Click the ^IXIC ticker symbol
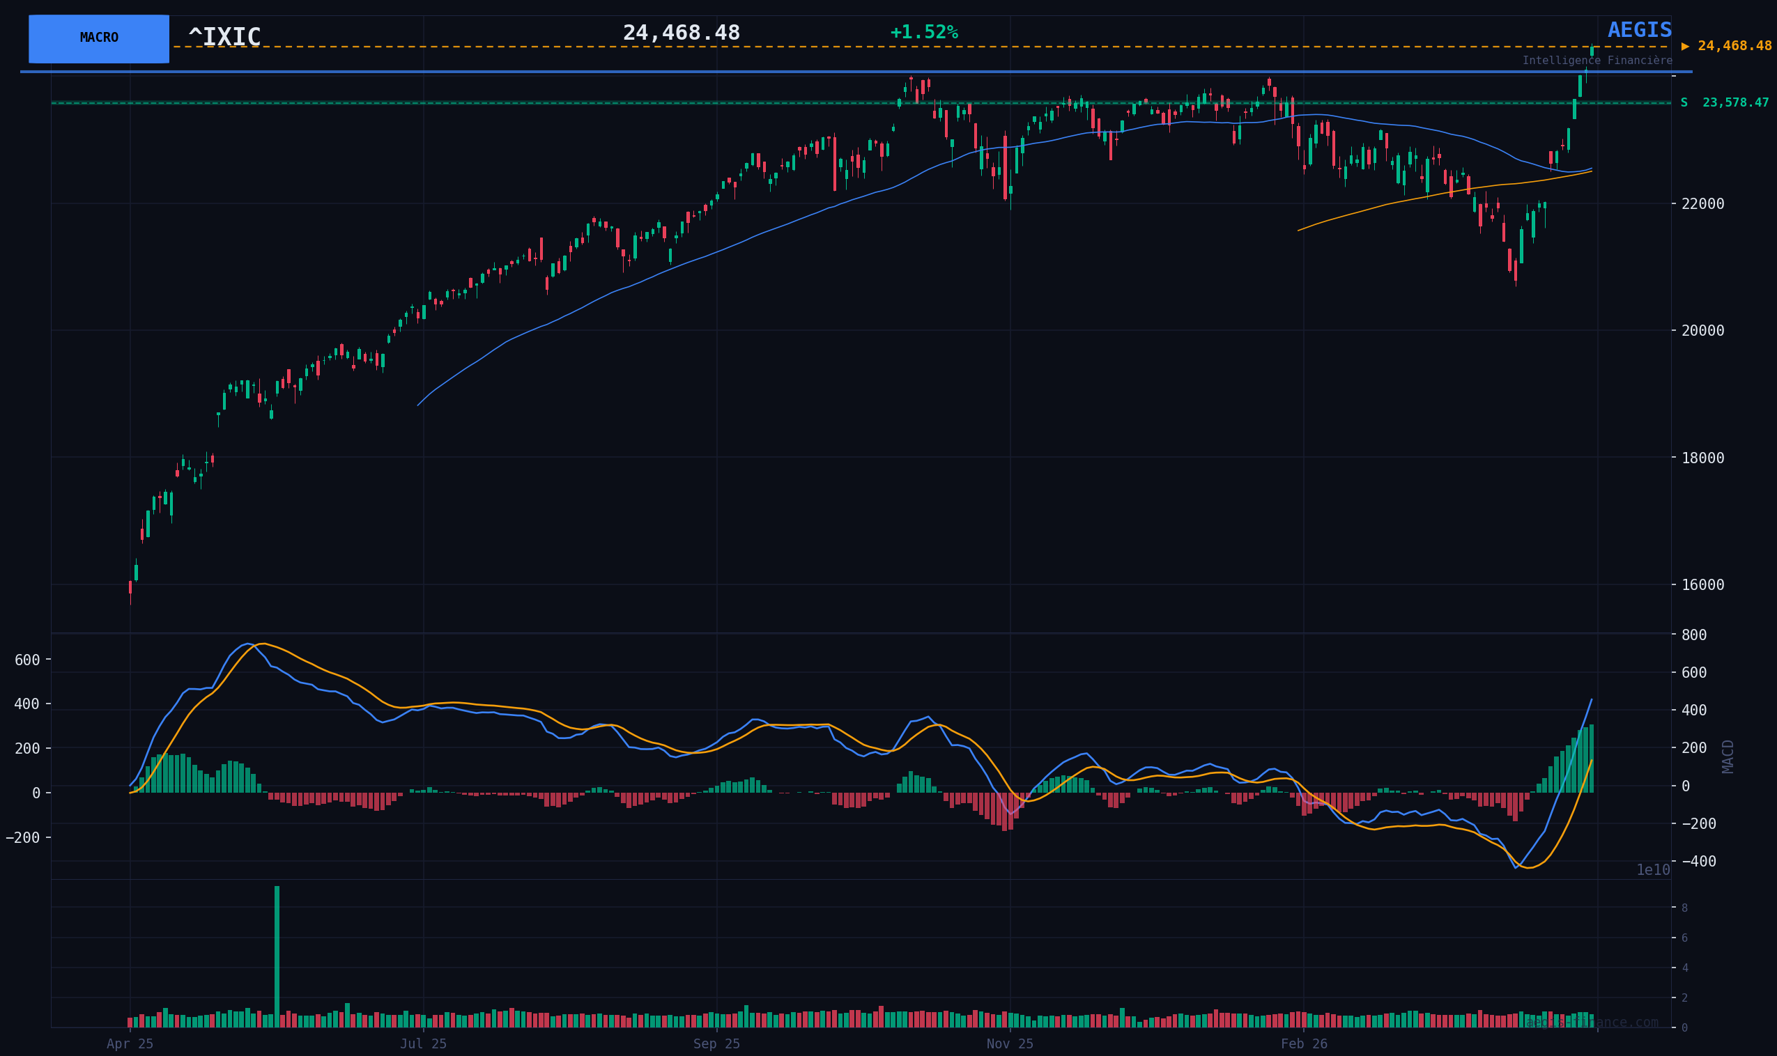 click(224, 37)
